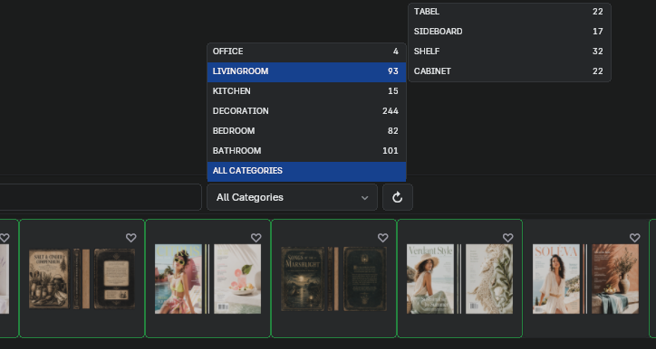The height and width of the screenshot is (349, 656).
Task: Click the BATHROOM count 101
Action: click(391, 151)
